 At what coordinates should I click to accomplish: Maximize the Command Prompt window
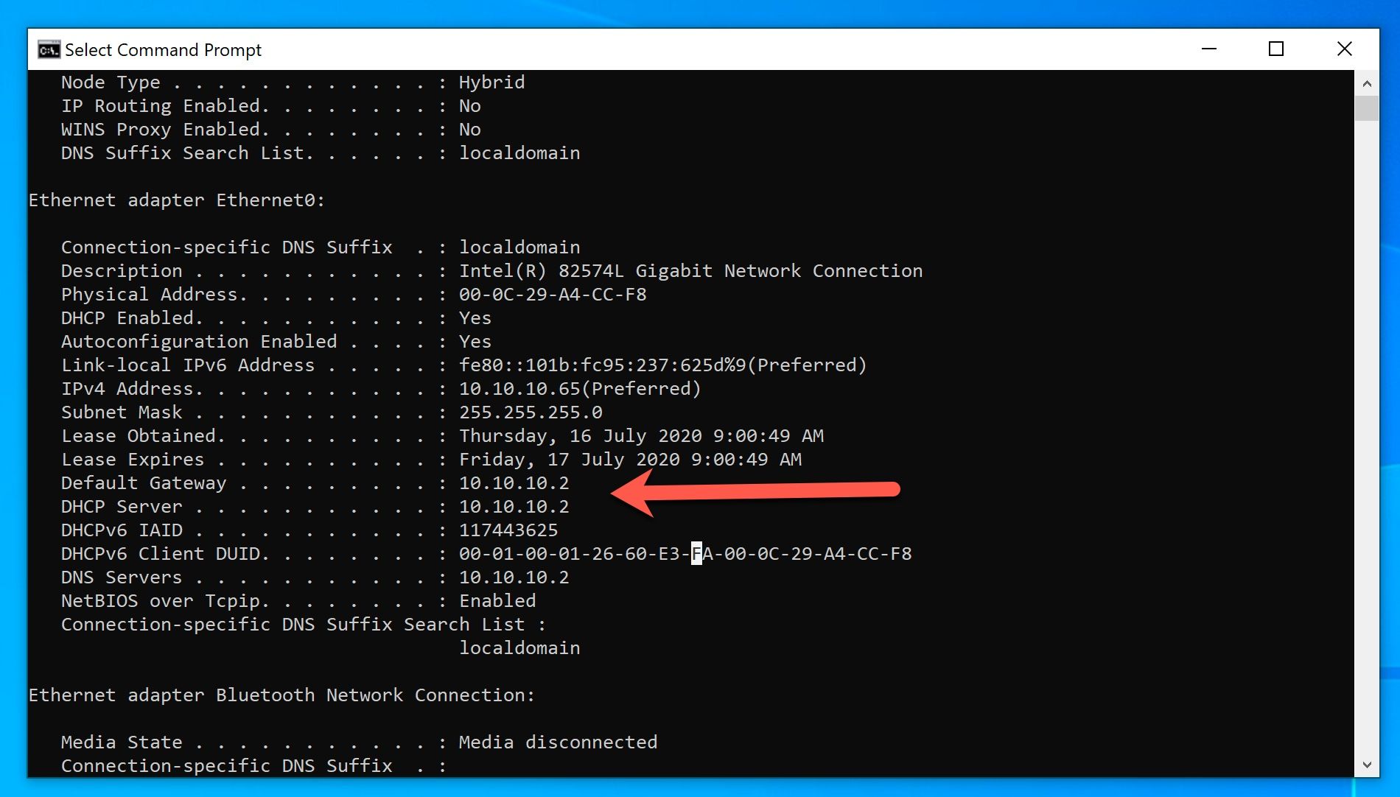[x=1276, y=49]
